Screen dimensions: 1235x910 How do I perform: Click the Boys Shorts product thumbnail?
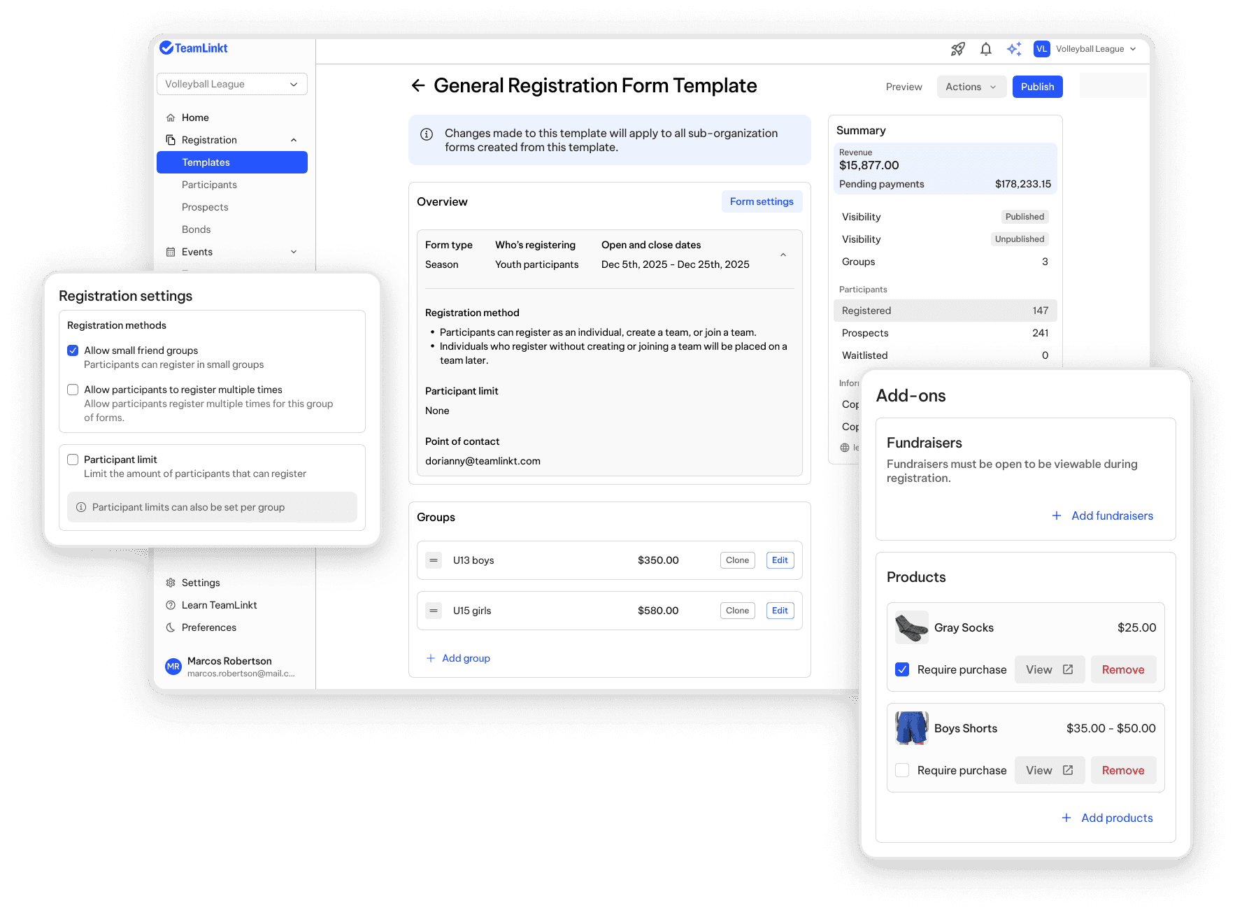[911, 728]
